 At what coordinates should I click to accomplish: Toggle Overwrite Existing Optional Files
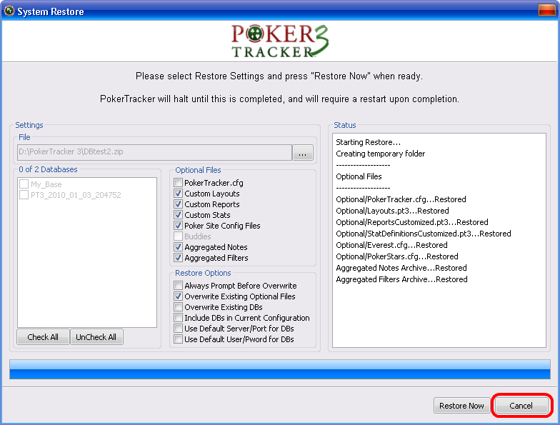(x=179, y=296)
